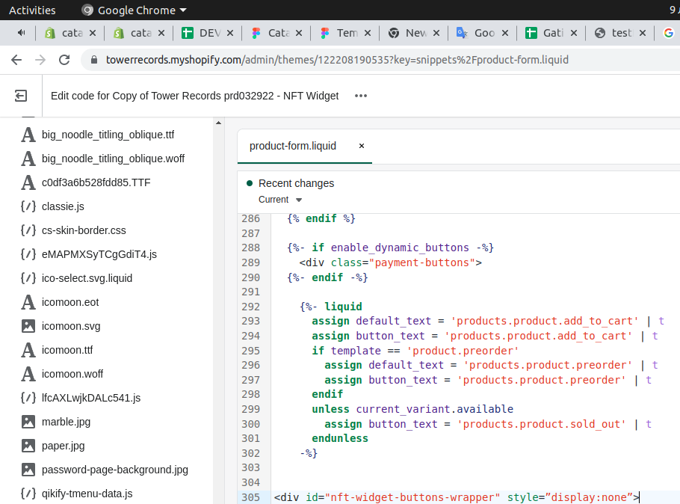Click the mute audio icon on first tab
This screenshot has height=504, width=680.
pos(21,33)
